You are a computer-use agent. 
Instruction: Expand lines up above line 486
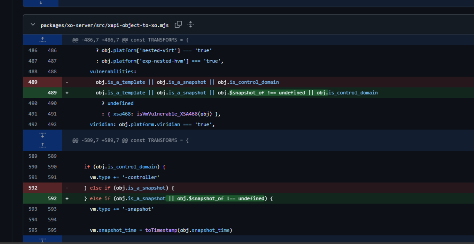(42, 40)
